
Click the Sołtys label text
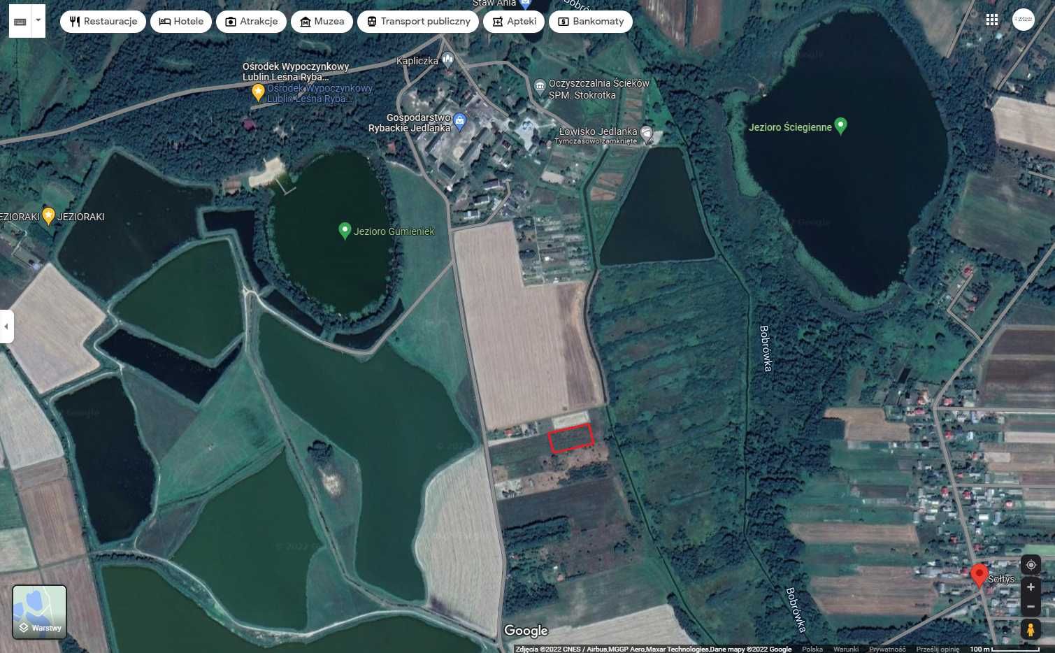(x=1001, y=579)
